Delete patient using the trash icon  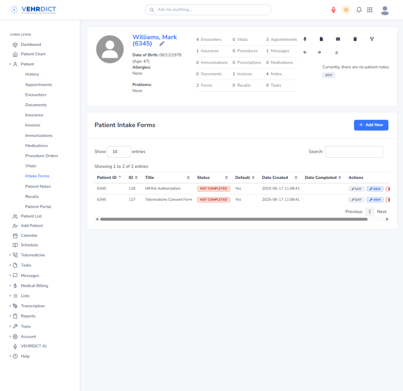coord(354,38)
